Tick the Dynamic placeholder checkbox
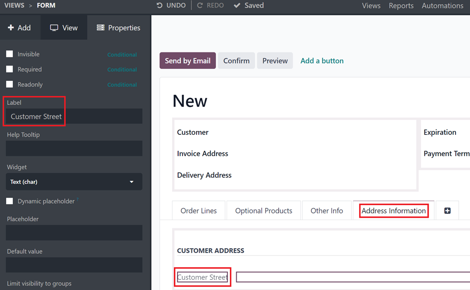Image resolution: width=470 pixels, height=290 pixels. click(x=10, y=201)
